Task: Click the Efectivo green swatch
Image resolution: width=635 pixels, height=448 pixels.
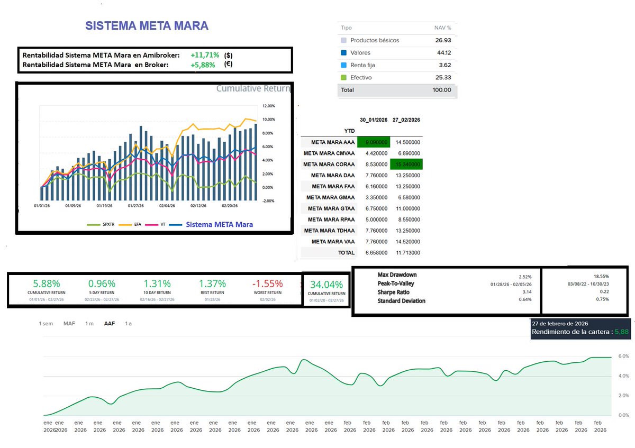Action: coord(344,78)
